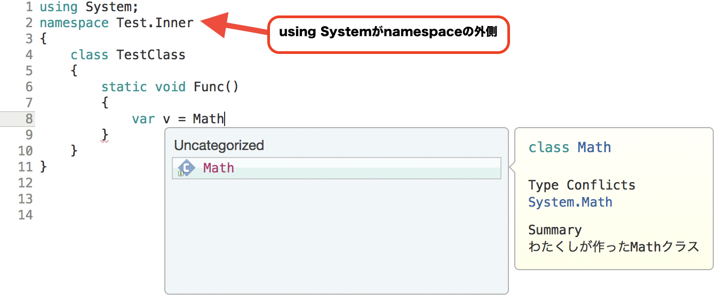Click the Uncategorized group header
Viewport: 717px width, 299px height.
tap(219, 145)
